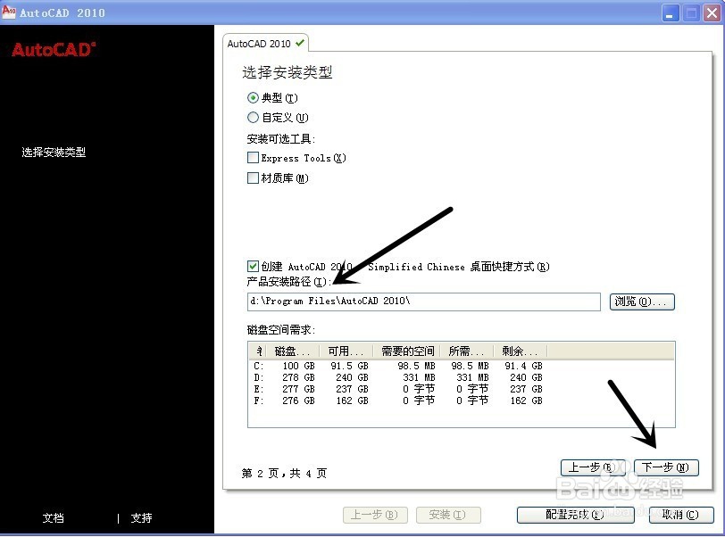The width and height of the screenshot is (725, 537).
Task: Select the 自定义 (Custom) radio button
Action: 253,118
